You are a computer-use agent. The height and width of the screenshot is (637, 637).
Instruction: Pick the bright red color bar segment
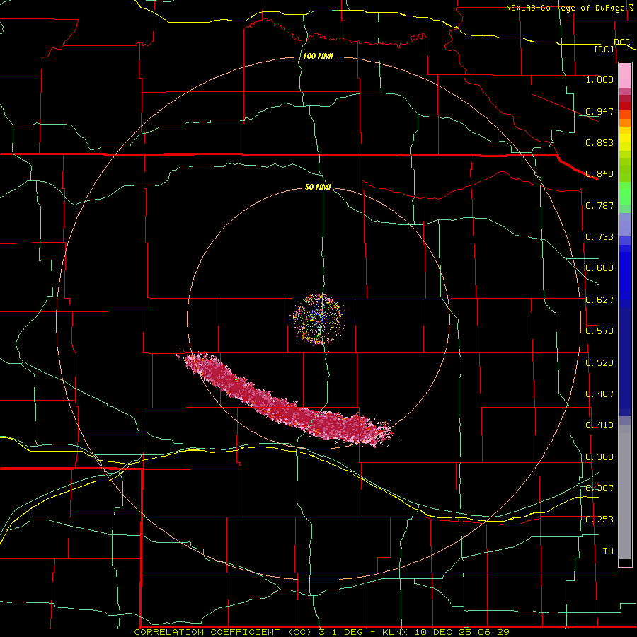point(625,106)
